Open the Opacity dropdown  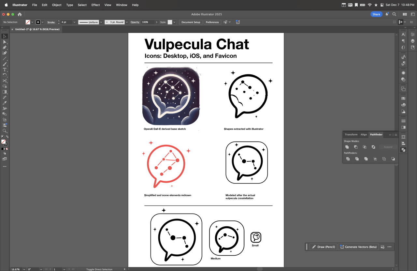pos(157,22)
